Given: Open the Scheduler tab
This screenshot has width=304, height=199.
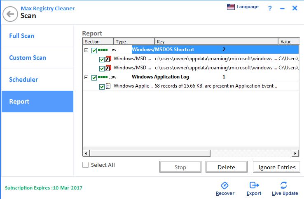Looking at the screenshot, I should tap(37, 80).
